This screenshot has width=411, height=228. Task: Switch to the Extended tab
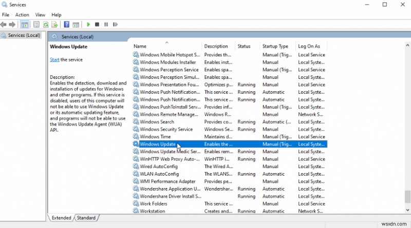[x=61, y=218]
